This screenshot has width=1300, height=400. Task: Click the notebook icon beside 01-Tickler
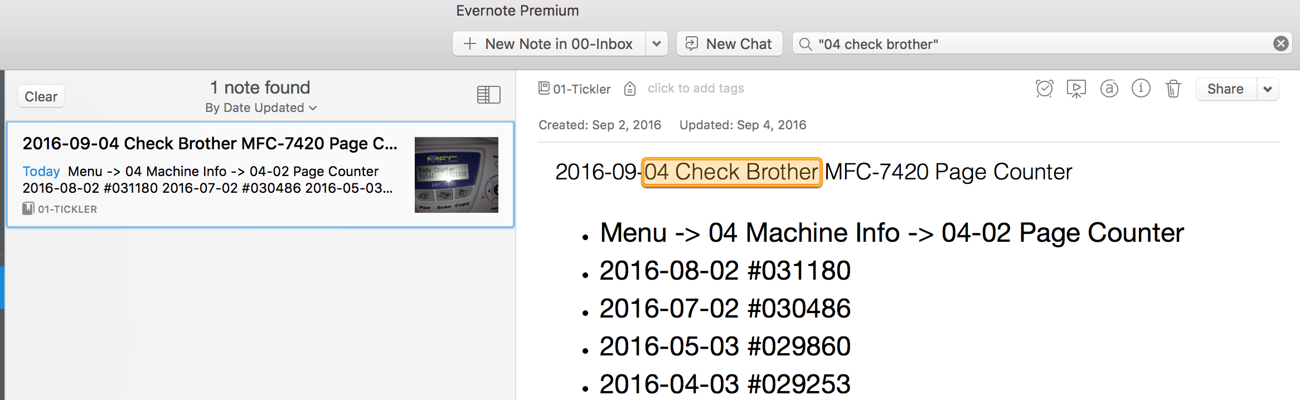[x=544, y=88]
